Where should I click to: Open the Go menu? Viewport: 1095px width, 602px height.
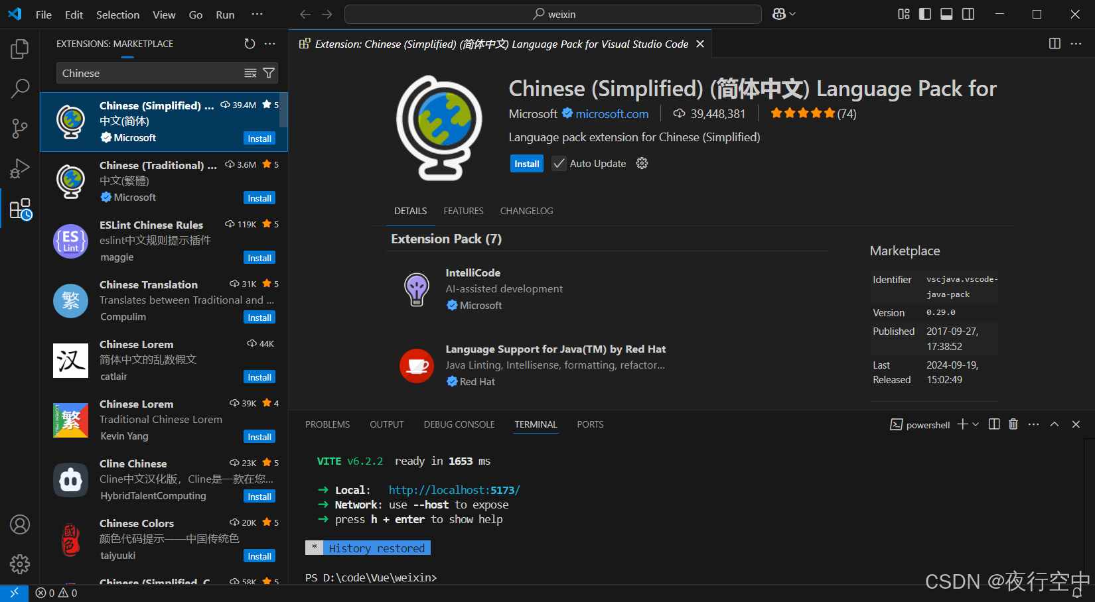(195, 15)
